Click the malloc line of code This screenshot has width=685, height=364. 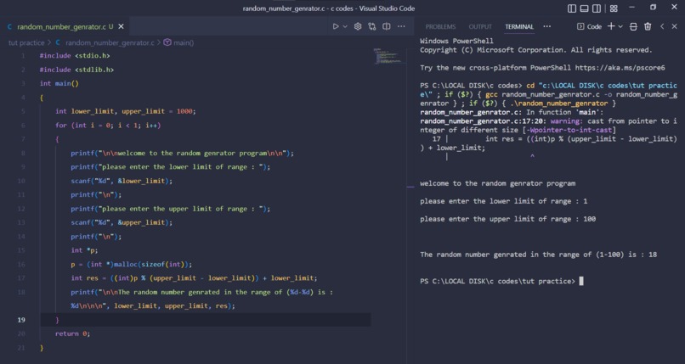click(132, 264)
